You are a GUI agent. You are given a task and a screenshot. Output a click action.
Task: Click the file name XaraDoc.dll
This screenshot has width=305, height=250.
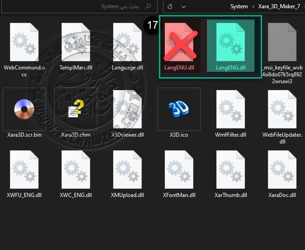coord(282,195)
